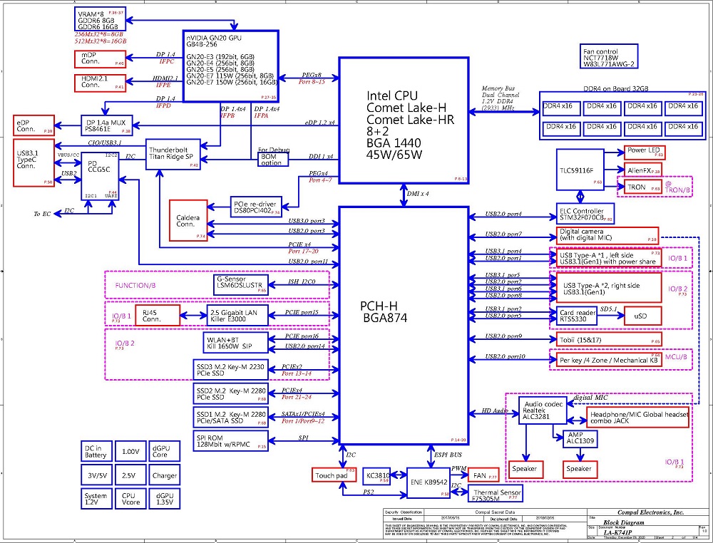Select the AlienFX box

tap(643, 171)
